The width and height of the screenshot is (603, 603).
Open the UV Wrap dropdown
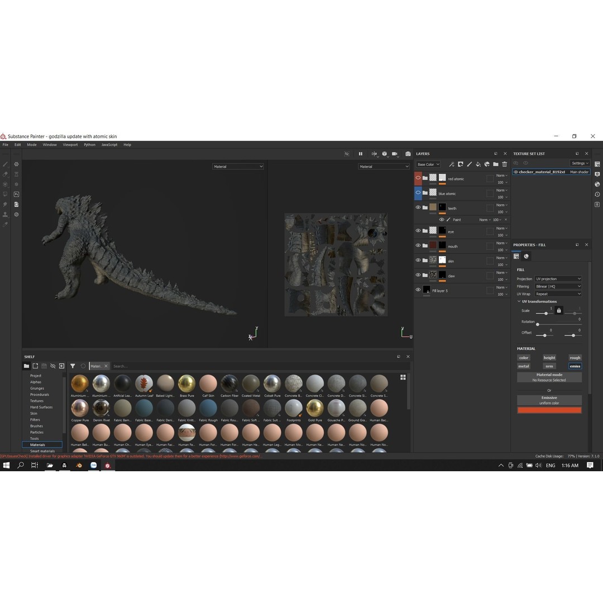click(558, 294)
